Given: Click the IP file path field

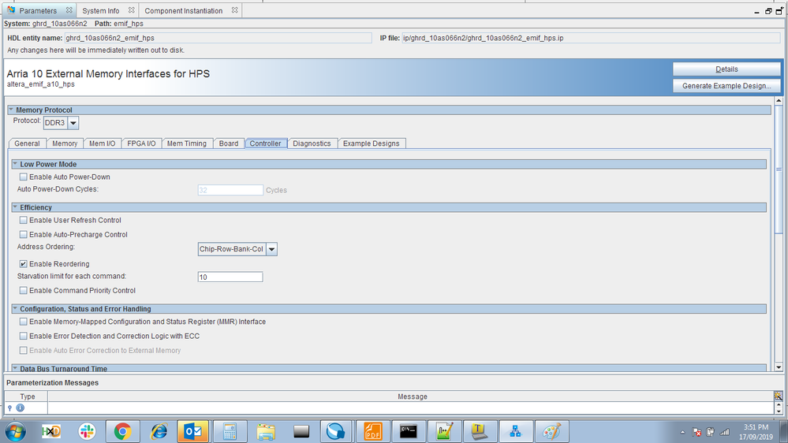Looking at the screenshot, I should coord(591,38).
